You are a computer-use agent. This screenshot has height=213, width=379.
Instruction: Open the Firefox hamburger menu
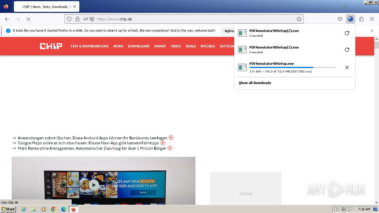(372, 19)
